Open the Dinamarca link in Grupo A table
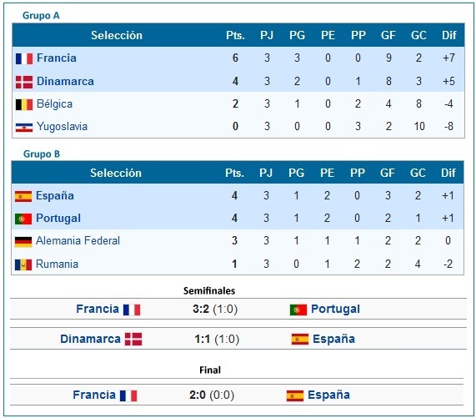This screenshot has height=418, width=476. tap(65, 81)
